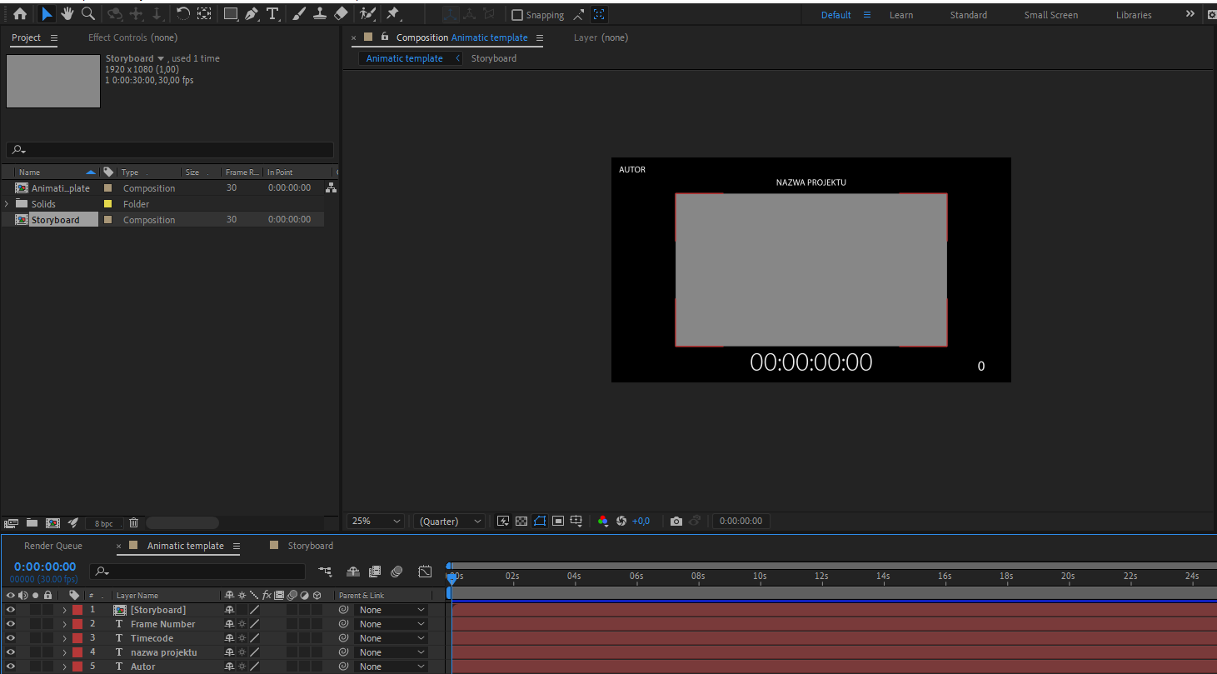The height and width of the screenshot is (674, 1217).
Task: Select the Eraser tool
Action: (x=341, y=14)
